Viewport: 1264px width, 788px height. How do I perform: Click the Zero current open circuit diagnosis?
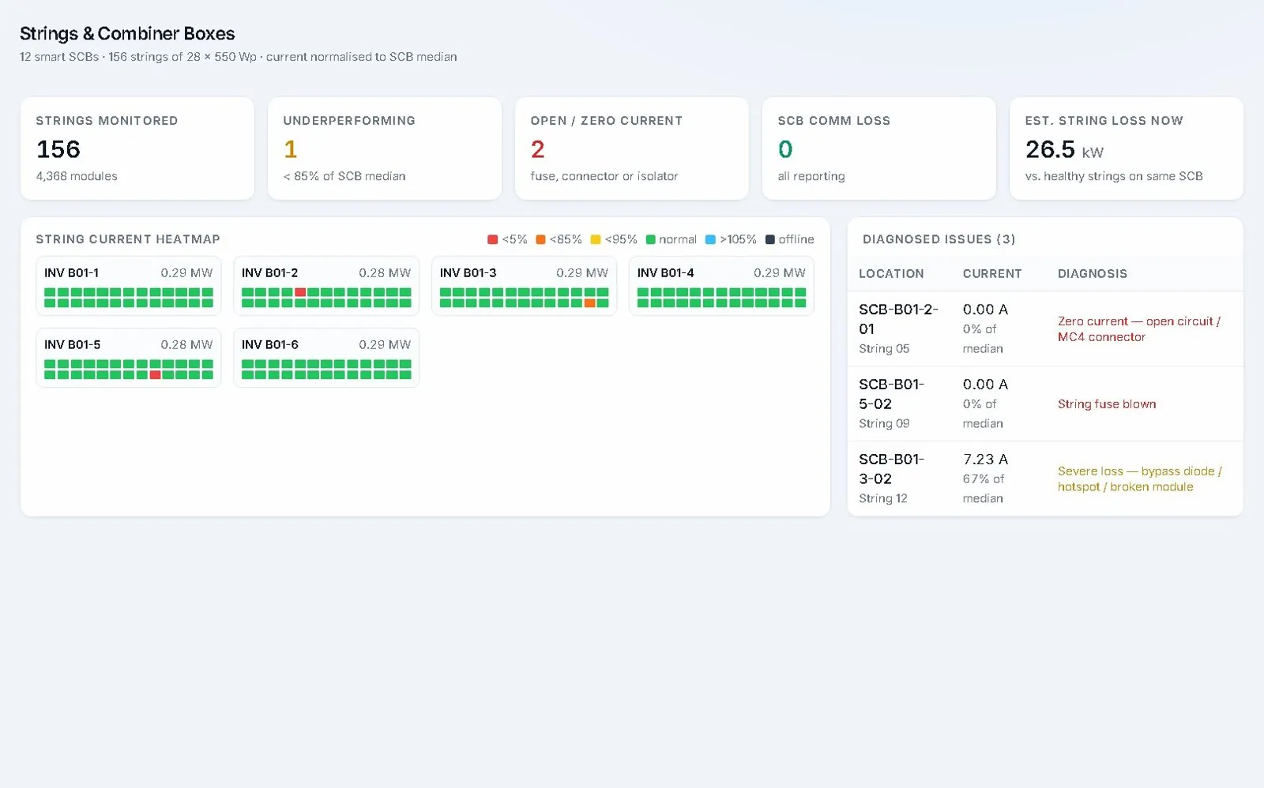click(x=1139, y=328)
